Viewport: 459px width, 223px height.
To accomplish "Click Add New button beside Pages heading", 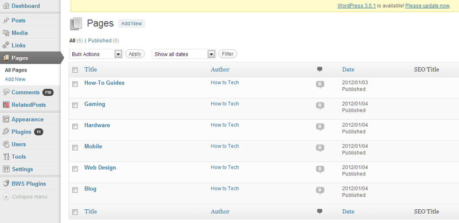I will 131,24.
